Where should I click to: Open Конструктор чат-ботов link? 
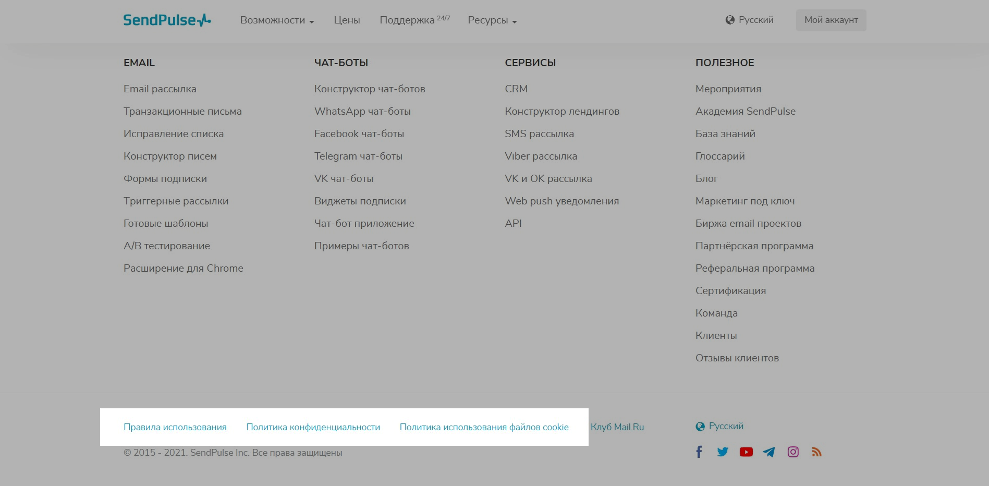(370, 89)
